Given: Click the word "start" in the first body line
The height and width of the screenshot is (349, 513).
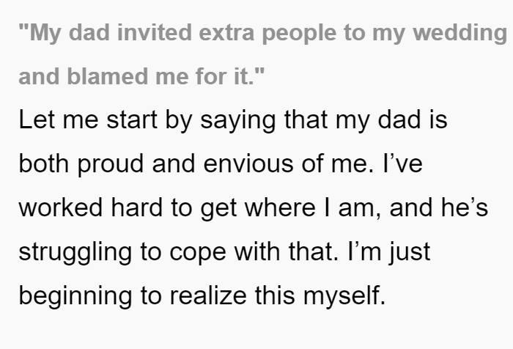Looking at the screenshot, I should (x=132, y=120).
